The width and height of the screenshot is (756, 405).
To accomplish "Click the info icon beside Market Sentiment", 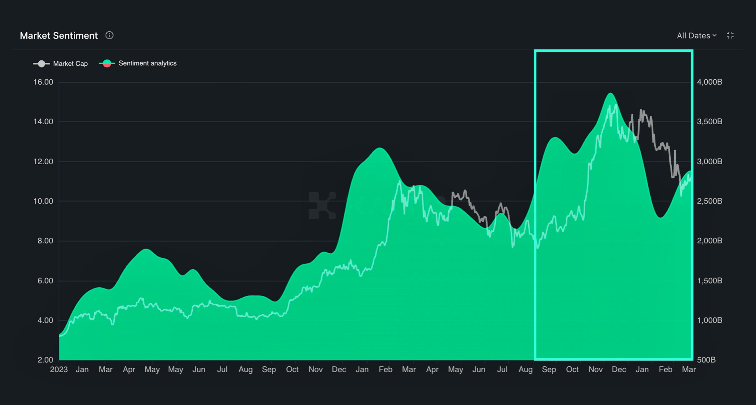I will click(x=110, y=36).
